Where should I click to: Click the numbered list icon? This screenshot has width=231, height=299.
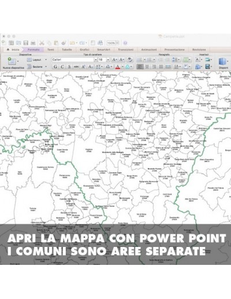tap(150, 60)
